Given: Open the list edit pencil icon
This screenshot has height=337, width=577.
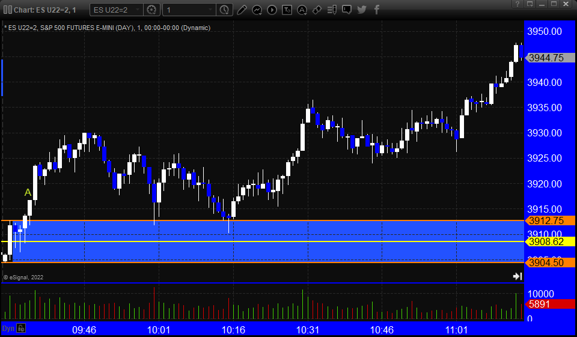Looking at the screenshot, I should click(332, 10).
